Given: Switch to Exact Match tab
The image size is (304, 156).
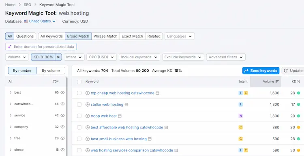Looking at the screenshot, I should pyautogui.click(x=133, y=36).
